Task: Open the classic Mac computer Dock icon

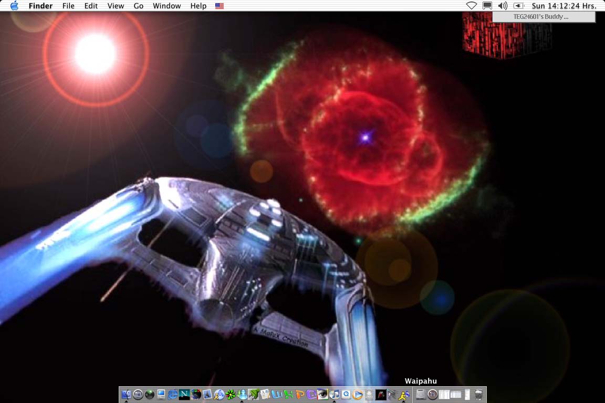Action: pos(161,394)
